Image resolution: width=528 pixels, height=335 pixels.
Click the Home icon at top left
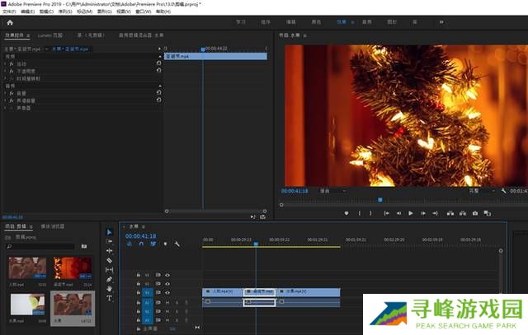click(x=11, y=23)
